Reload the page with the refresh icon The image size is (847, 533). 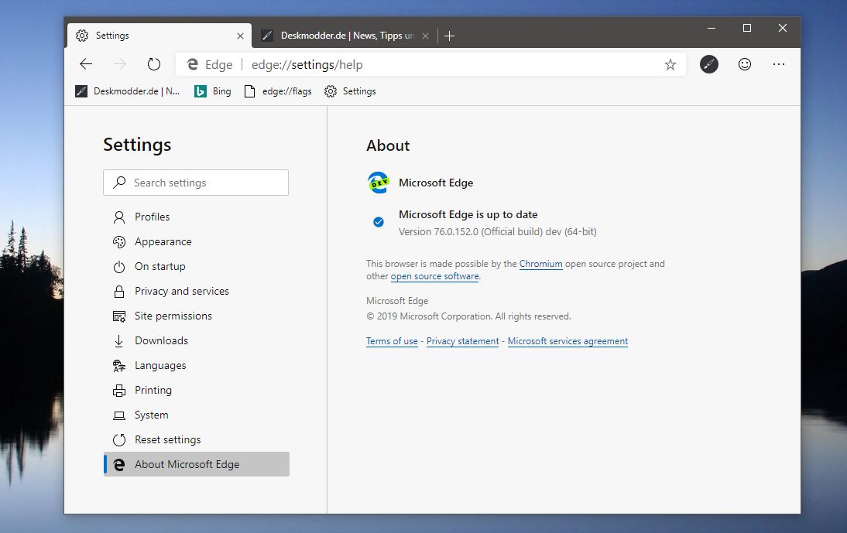pyautogui.click(x=154, y=64)
